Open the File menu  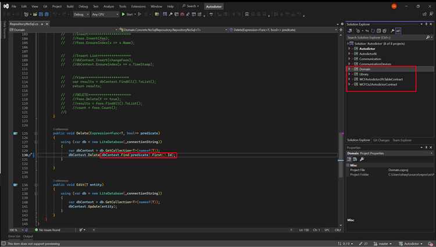pos(13,6)
